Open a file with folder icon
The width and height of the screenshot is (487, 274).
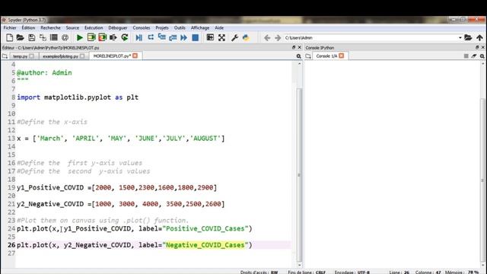click(21, 37)
